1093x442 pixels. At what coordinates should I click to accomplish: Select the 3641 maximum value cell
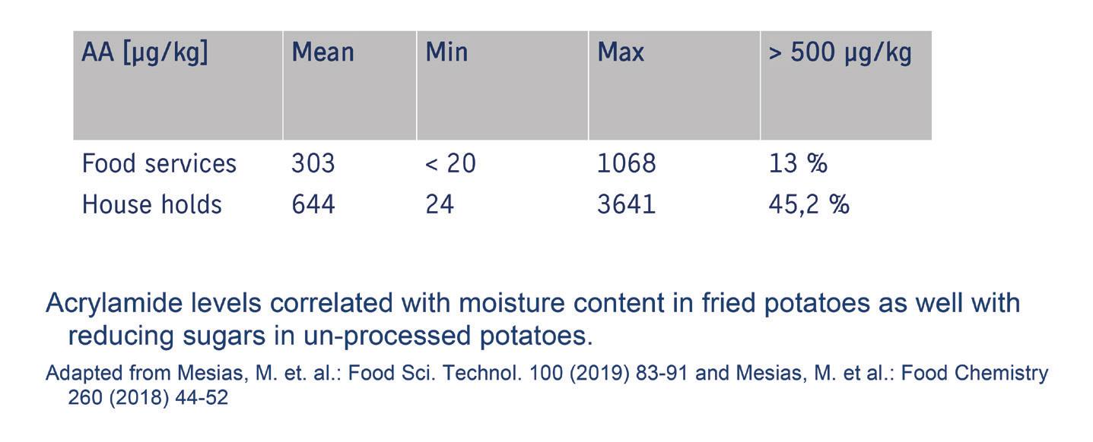(x=626, y=205)
